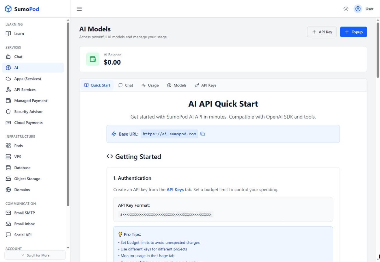Image resolution: width=380 pixels, height=262 pixels.
Task: Open Cloud Payments sidebar item
Action: click(x=33, y=122)
